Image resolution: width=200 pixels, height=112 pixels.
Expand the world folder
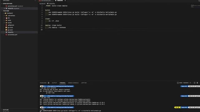click(10, 23)
